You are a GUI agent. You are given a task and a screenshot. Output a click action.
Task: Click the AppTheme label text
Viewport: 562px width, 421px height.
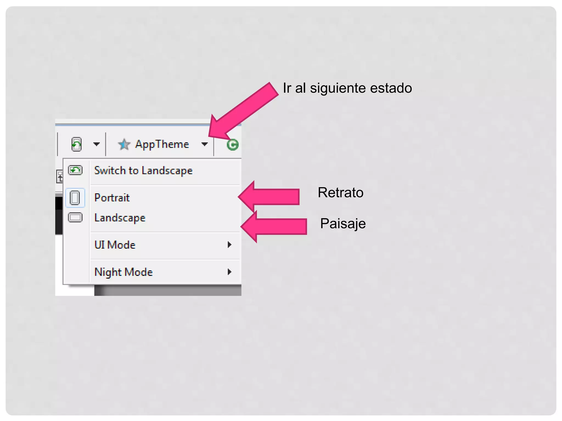click(x=162, y=144)
